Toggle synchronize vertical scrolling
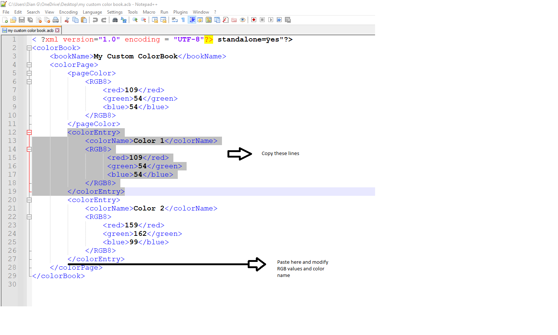 [x=155, y=20]
